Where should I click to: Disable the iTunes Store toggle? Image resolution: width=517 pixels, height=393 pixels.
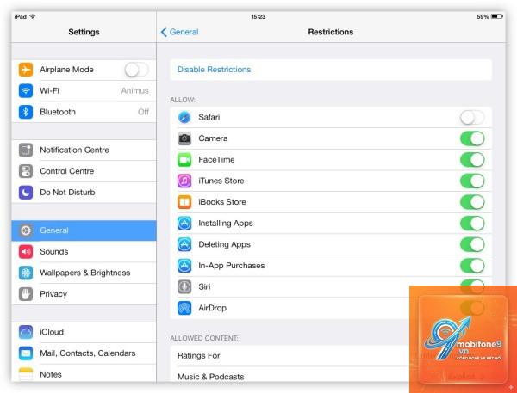click(x=472, y=181)
